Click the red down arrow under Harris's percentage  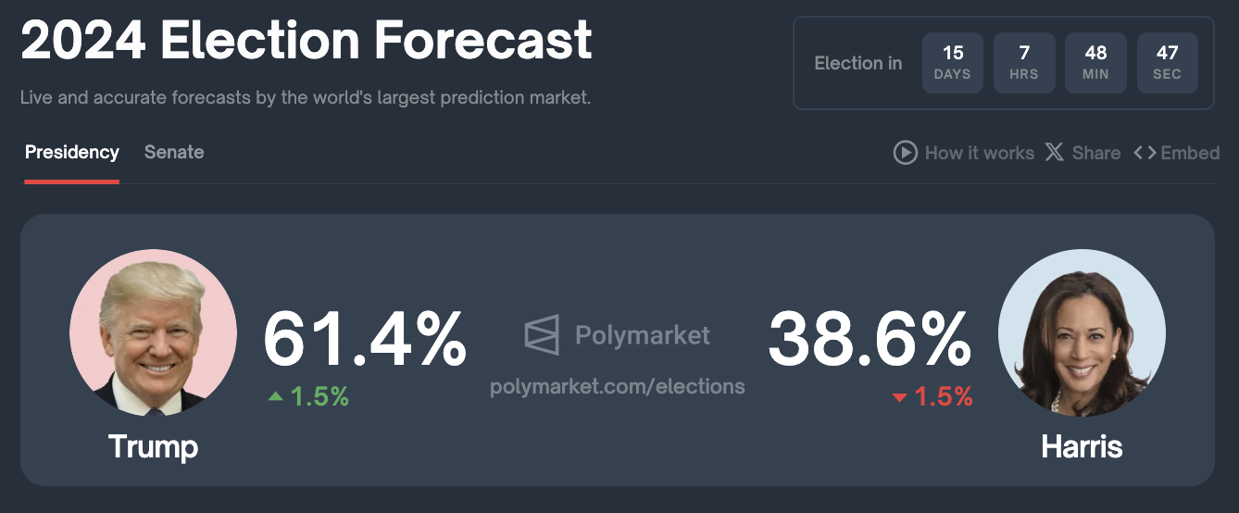coord(899,398)
